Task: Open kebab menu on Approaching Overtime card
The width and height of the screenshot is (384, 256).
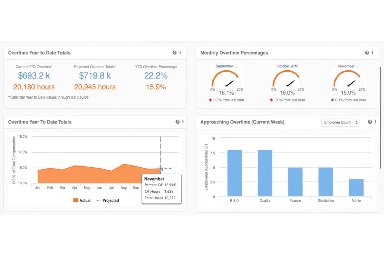Action: click(375, 122)
